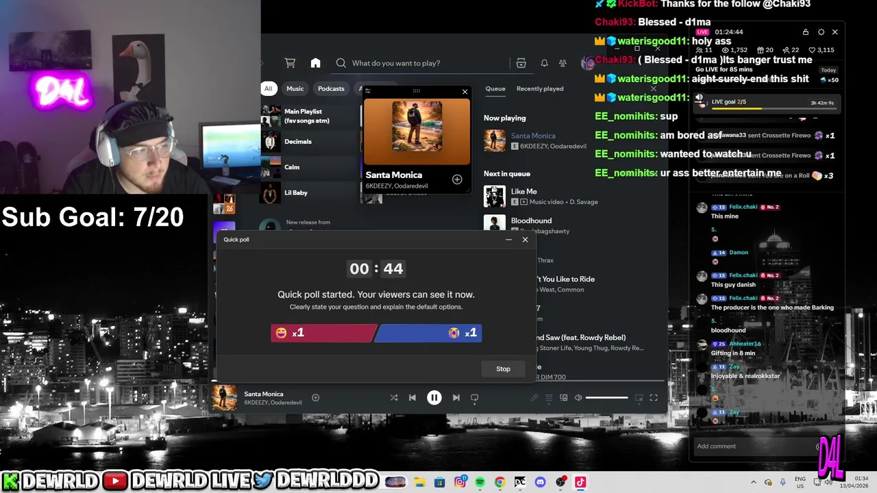Minimize the Quick poll dialog
This screenshot has width=877, height=493.
pos(508,240)
